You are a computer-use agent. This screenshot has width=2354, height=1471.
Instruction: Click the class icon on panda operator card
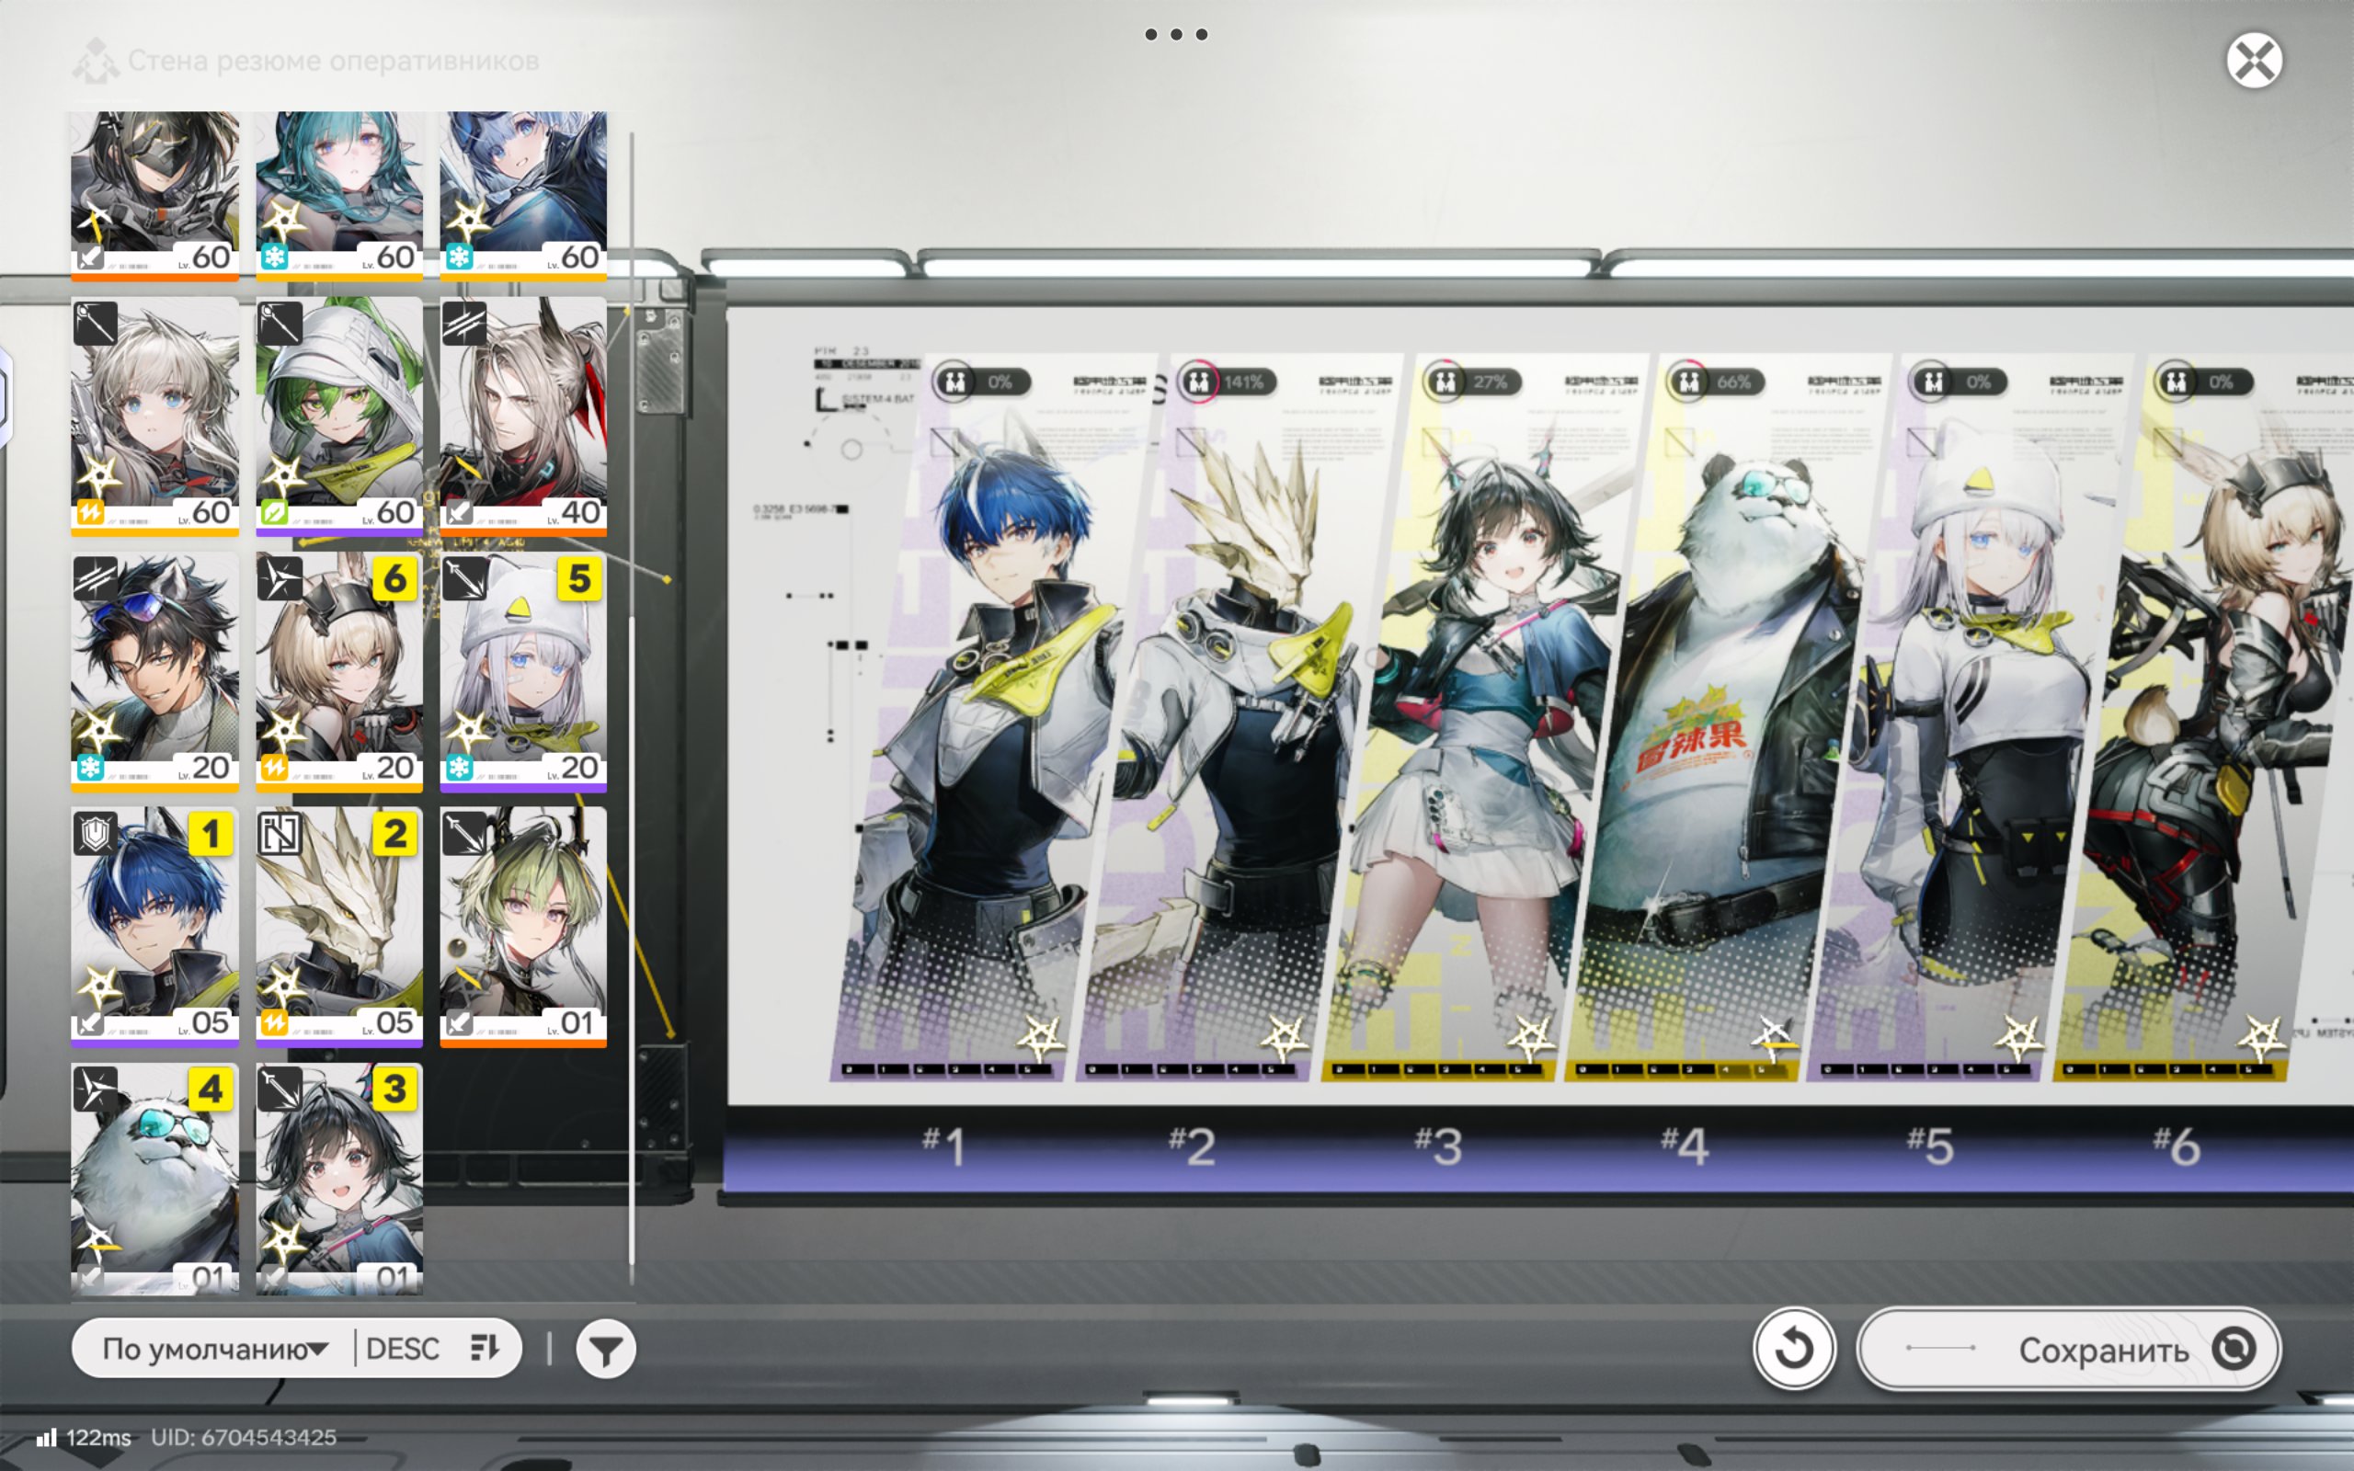[96, 1089]
